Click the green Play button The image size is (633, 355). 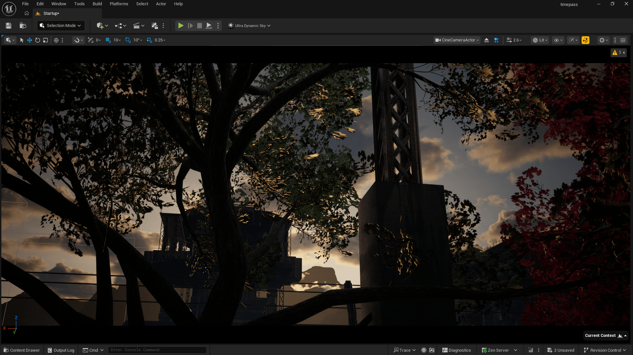click(180, 26)
